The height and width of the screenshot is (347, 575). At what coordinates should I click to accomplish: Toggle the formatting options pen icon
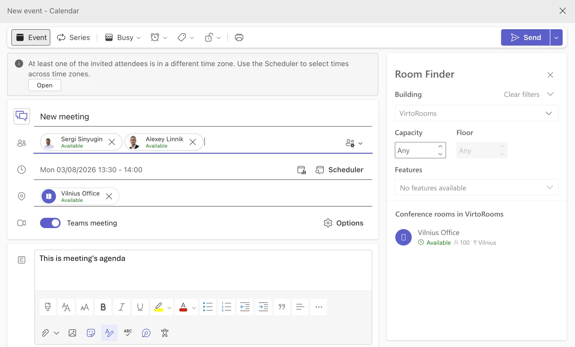(x=109, y=333)
